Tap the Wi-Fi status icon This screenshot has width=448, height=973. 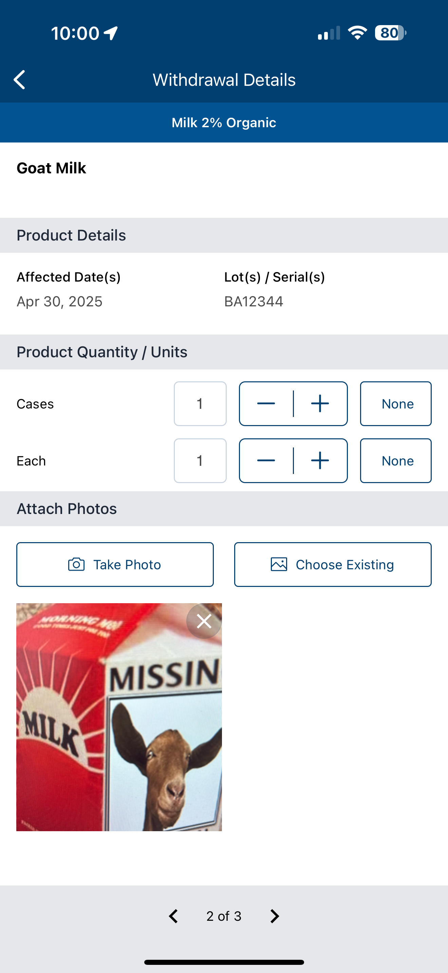tap(357, 33)
